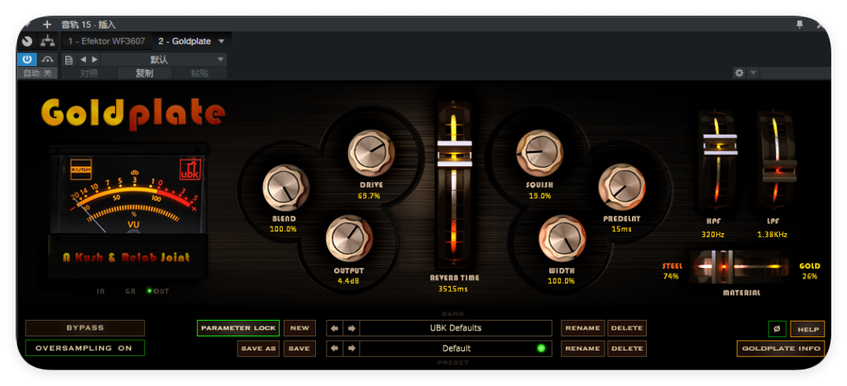The image size is (847, 386).
Task: Click the HPF value 320Hz
Action: pyautogui.click(x=713, y=235)
